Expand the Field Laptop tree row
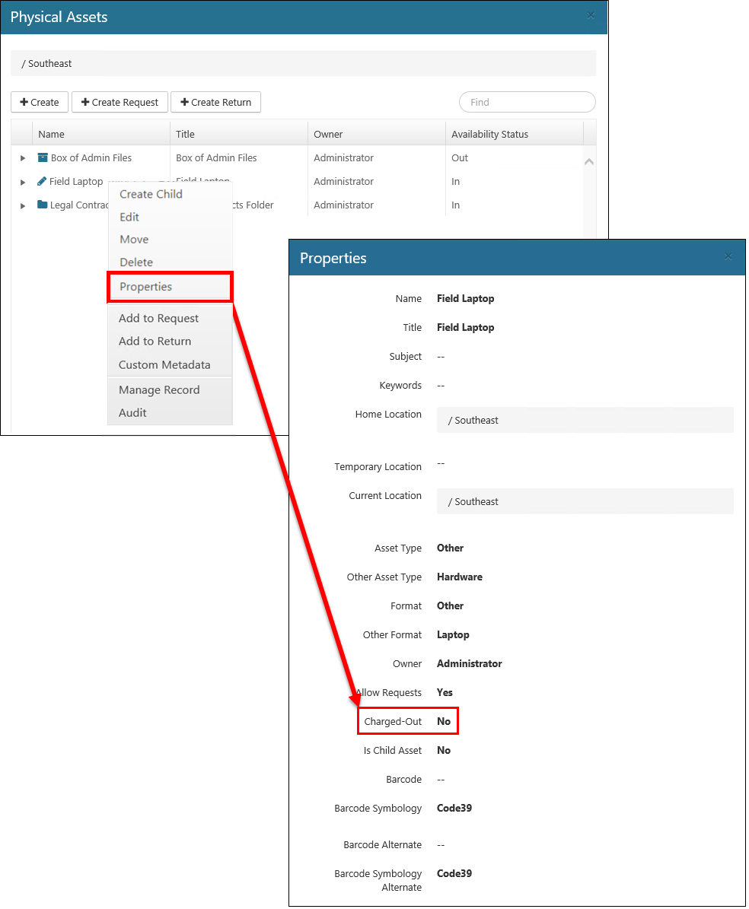This screenshot has width=749, height=909. coord(23,182)
